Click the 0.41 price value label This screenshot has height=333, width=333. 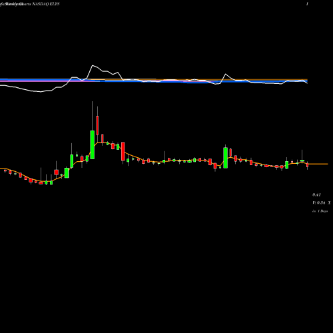click(x=316, y=195)
